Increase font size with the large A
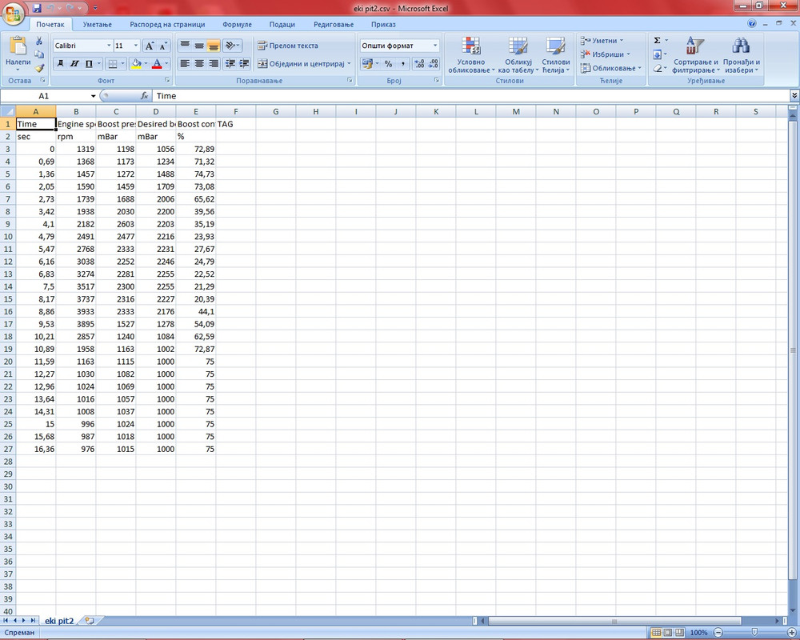The width and height of the screenshot is (800, 640). (x=150, y=46)
